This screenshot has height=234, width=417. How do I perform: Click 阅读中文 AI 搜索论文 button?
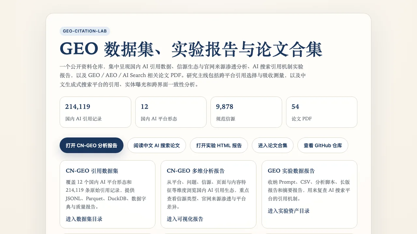157,145
